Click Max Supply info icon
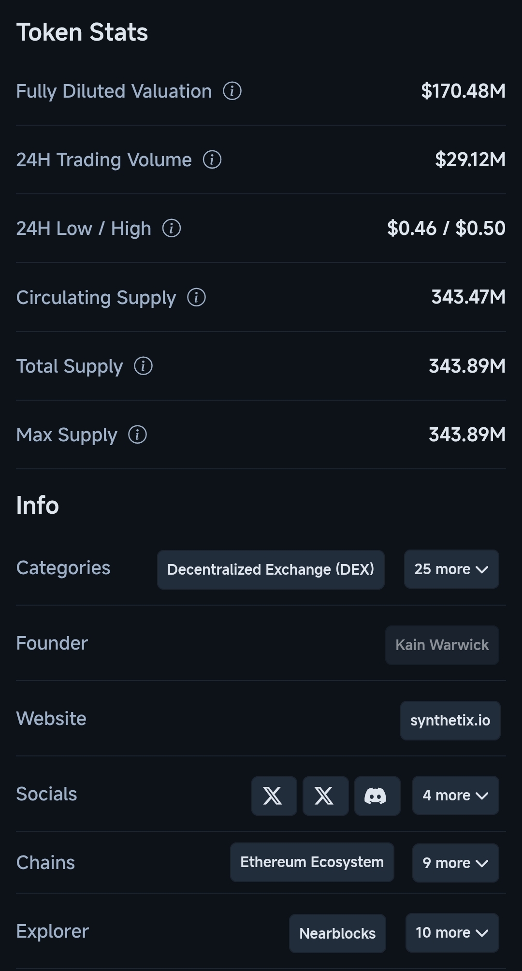Image resolution: width=522 pixels, height=971 pixels. [x=137, y=435]
